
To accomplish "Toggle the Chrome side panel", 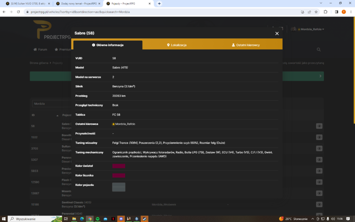I will (337, 12).
